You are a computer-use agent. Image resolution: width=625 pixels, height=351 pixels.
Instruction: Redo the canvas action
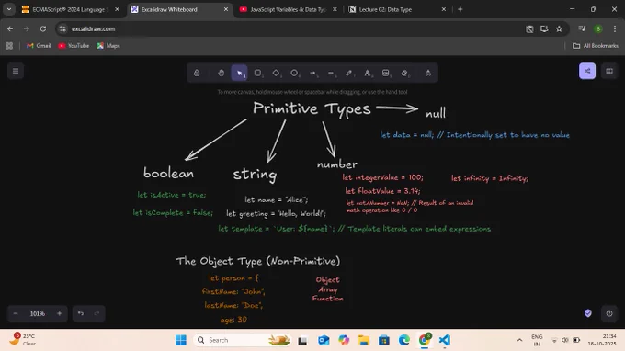pyautogui.click(x=97, y=313)
